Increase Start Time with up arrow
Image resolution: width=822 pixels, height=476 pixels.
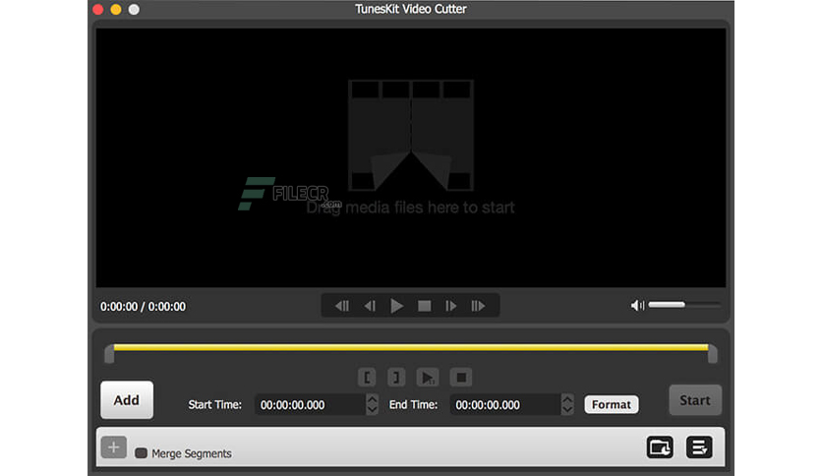(373, 399)
